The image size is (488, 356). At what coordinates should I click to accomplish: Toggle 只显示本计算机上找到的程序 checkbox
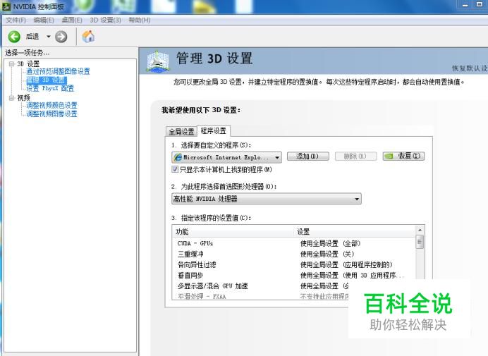[175, 169]
